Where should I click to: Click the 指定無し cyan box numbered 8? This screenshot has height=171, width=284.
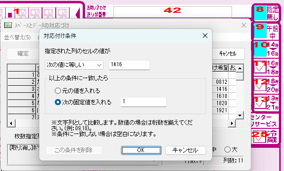click(260, 13)
